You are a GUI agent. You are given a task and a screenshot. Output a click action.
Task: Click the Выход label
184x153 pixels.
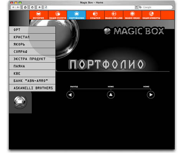tap(74, 86)
